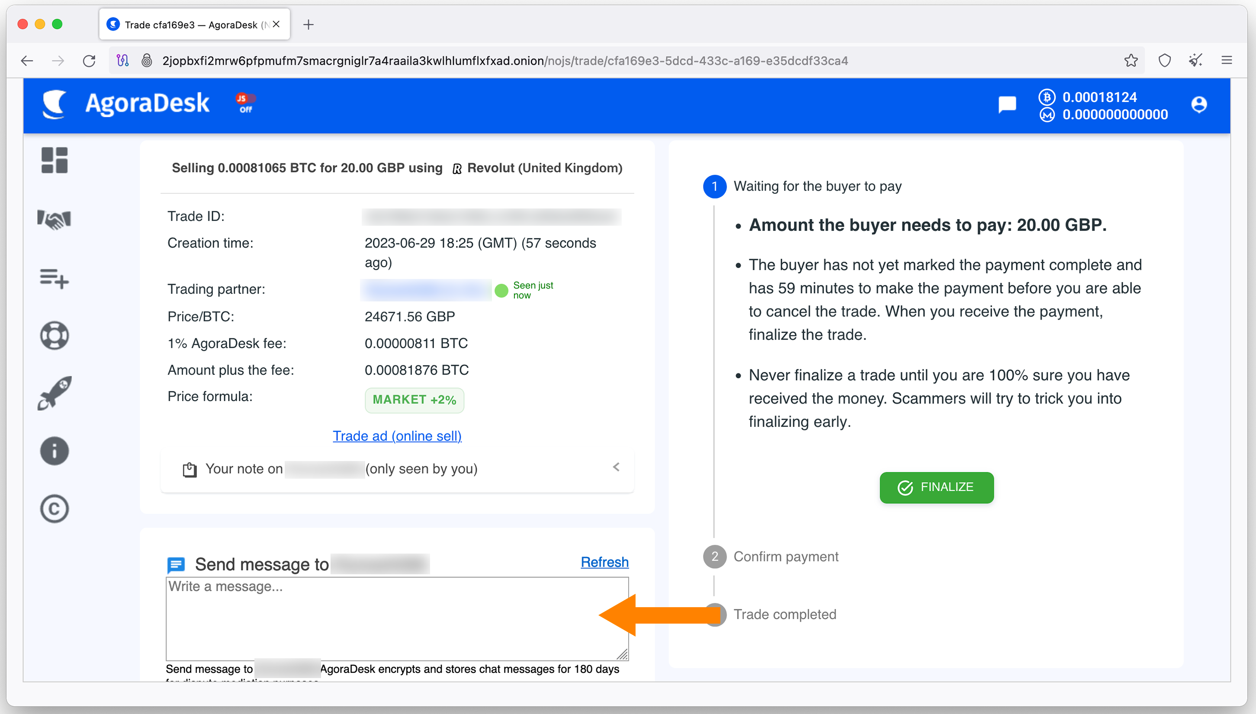Click the Monero balance icon
The height and width of the screenshot is (714, 1256).
click(x=1047, y=115)
